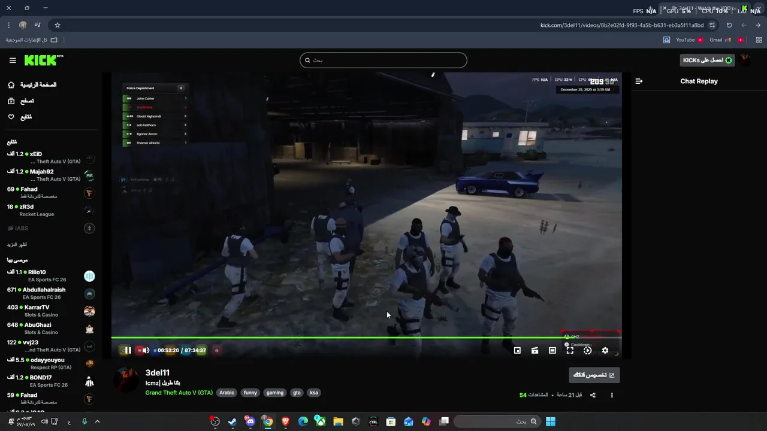This screenshot has height=431, width=767.
Task: Open the 3del11 channel name link
Action: pyautogui.click(x=158, y=373)
